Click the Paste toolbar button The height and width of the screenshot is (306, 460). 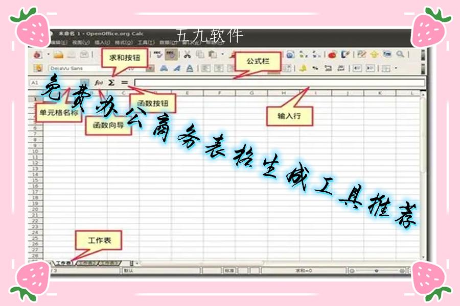pos(212,54)
